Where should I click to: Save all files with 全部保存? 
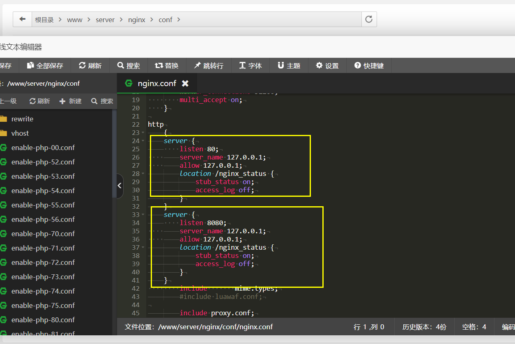point(45,66)
